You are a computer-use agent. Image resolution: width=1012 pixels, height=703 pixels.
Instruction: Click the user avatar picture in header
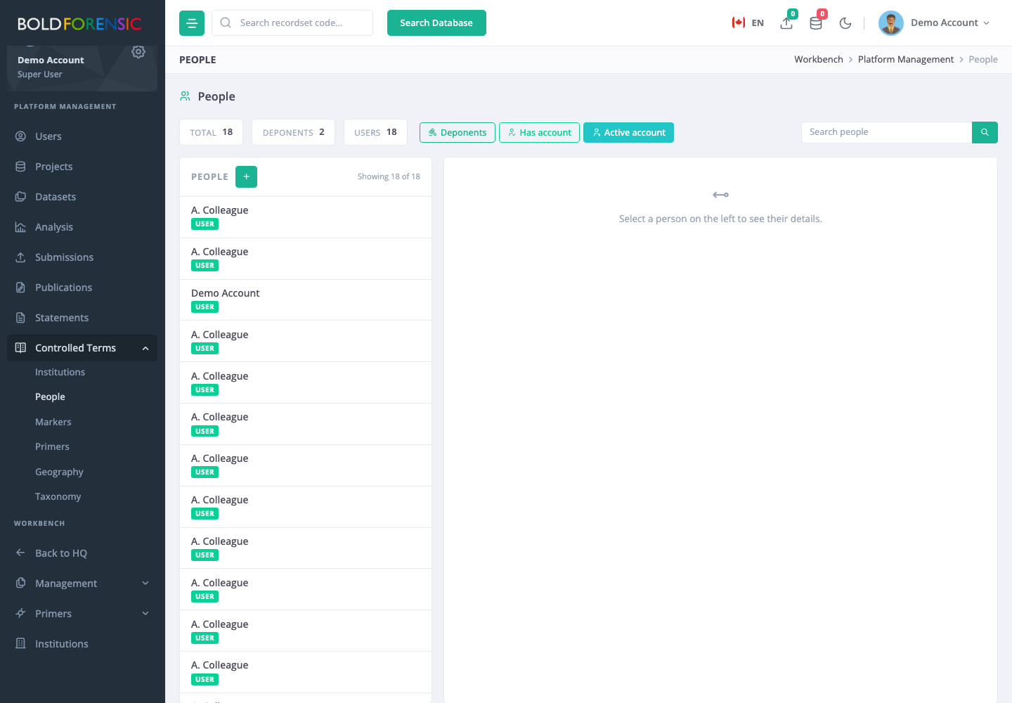click(x=890, y=23)
